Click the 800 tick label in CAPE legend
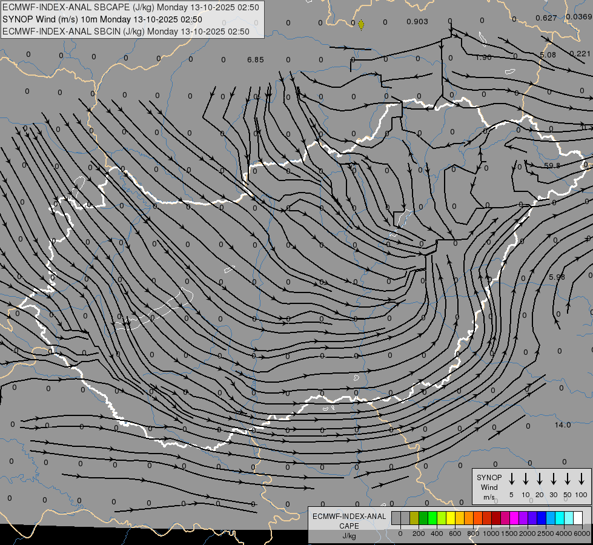Screen dimensions: 593x545 tap(473, 533)
